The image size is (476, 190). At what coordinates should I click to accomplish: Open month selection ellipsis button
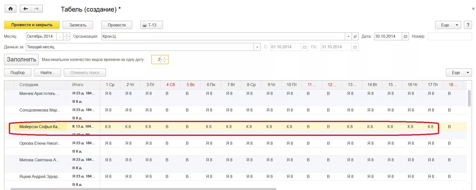pos(60,36)
